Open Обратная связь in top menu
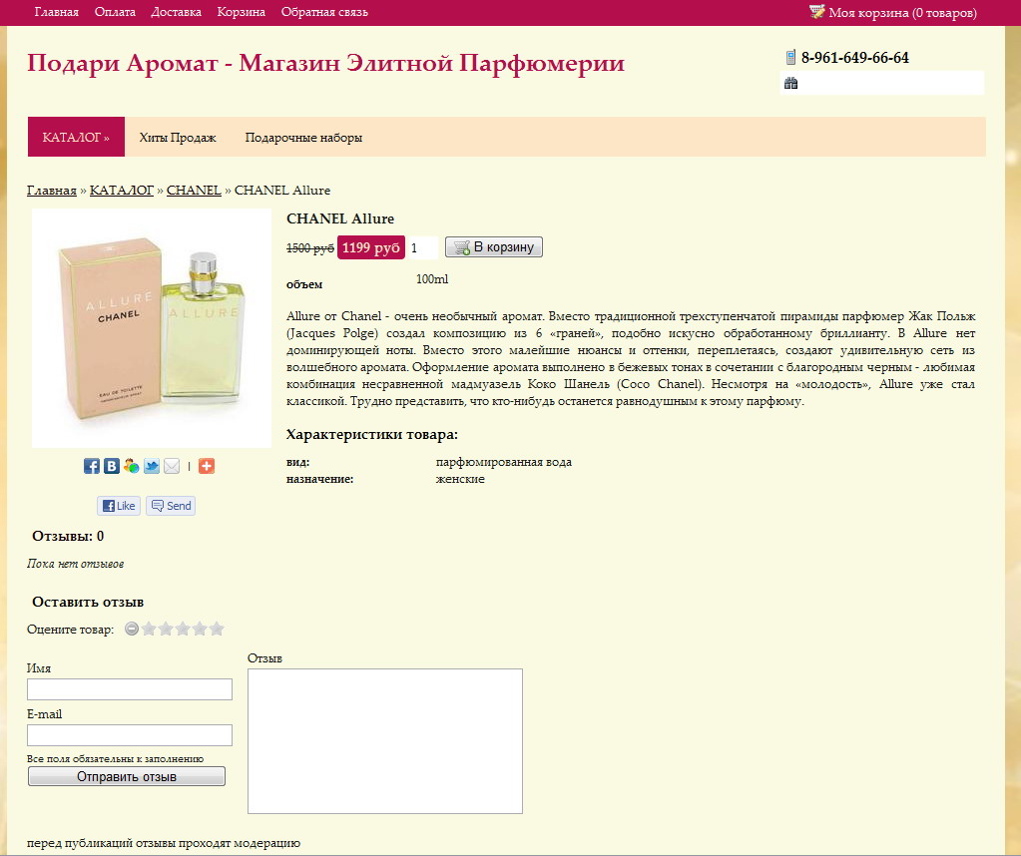This screenshot has height=856, width=1021. coord(324,12)
